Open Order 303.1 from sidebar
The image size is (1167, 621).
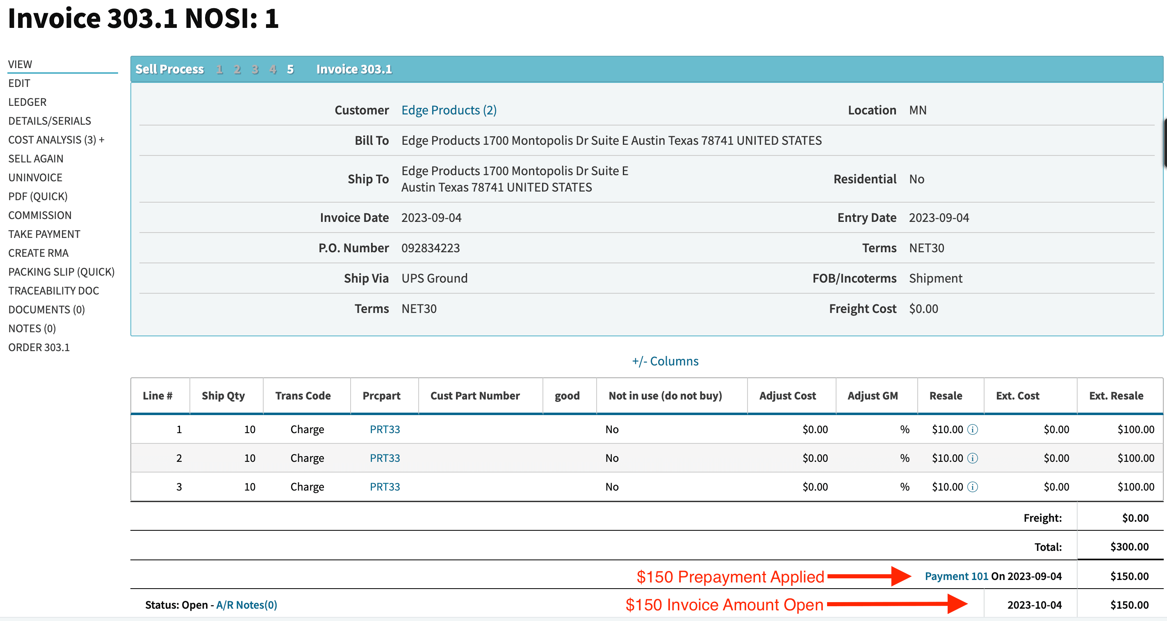(39, 347)
